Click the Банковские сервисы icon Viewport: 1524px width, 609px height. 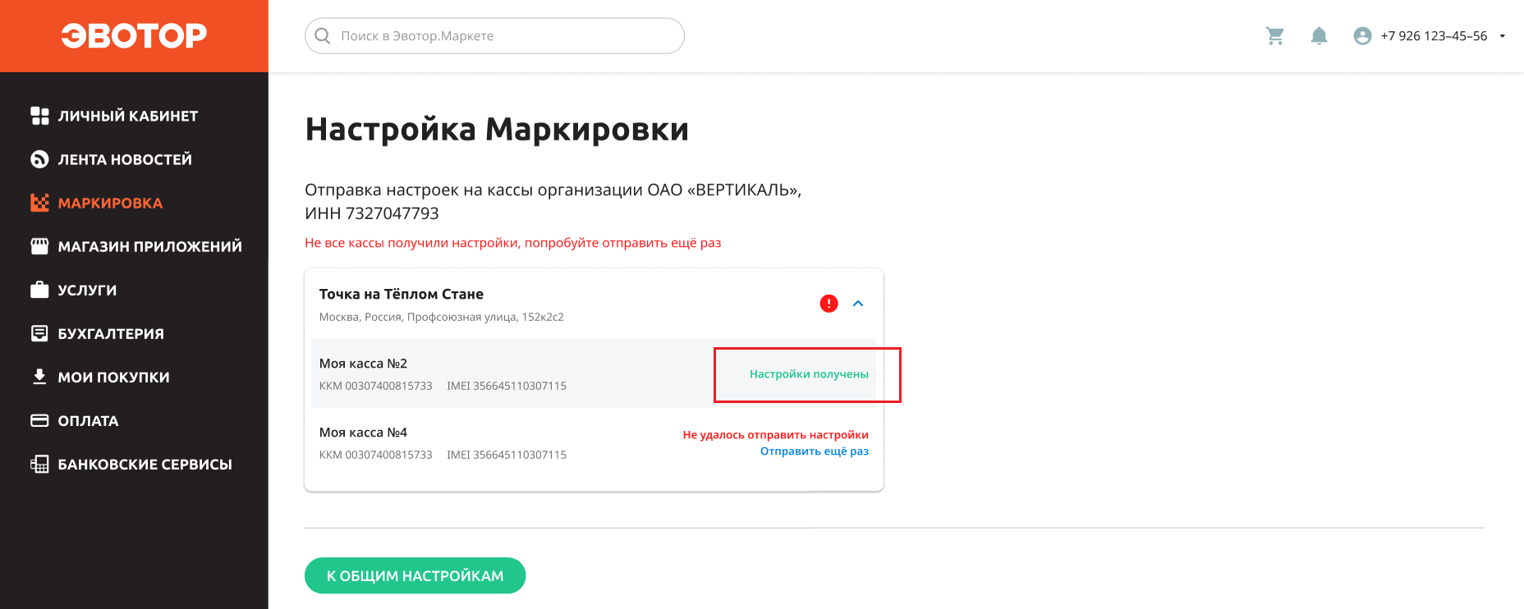tap(39, 465)
